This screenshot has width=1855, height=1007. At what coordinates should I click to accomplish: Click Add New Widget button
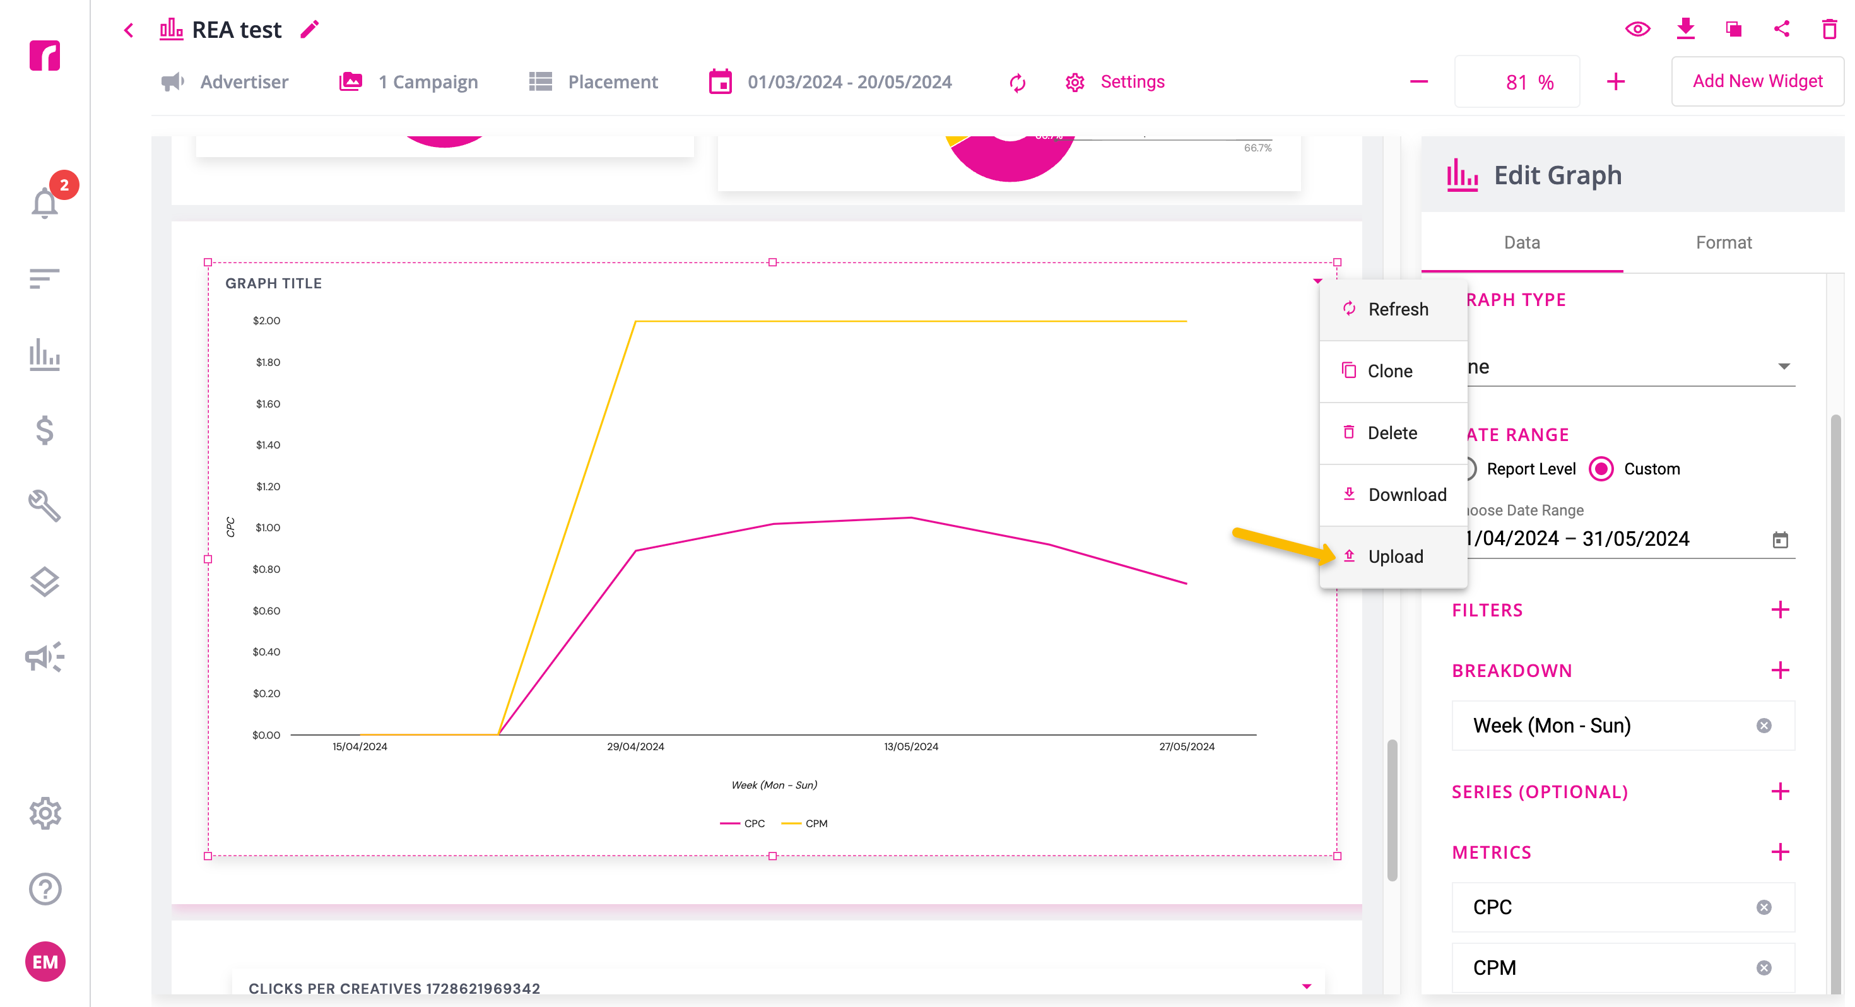click(x=1757, y=81)
